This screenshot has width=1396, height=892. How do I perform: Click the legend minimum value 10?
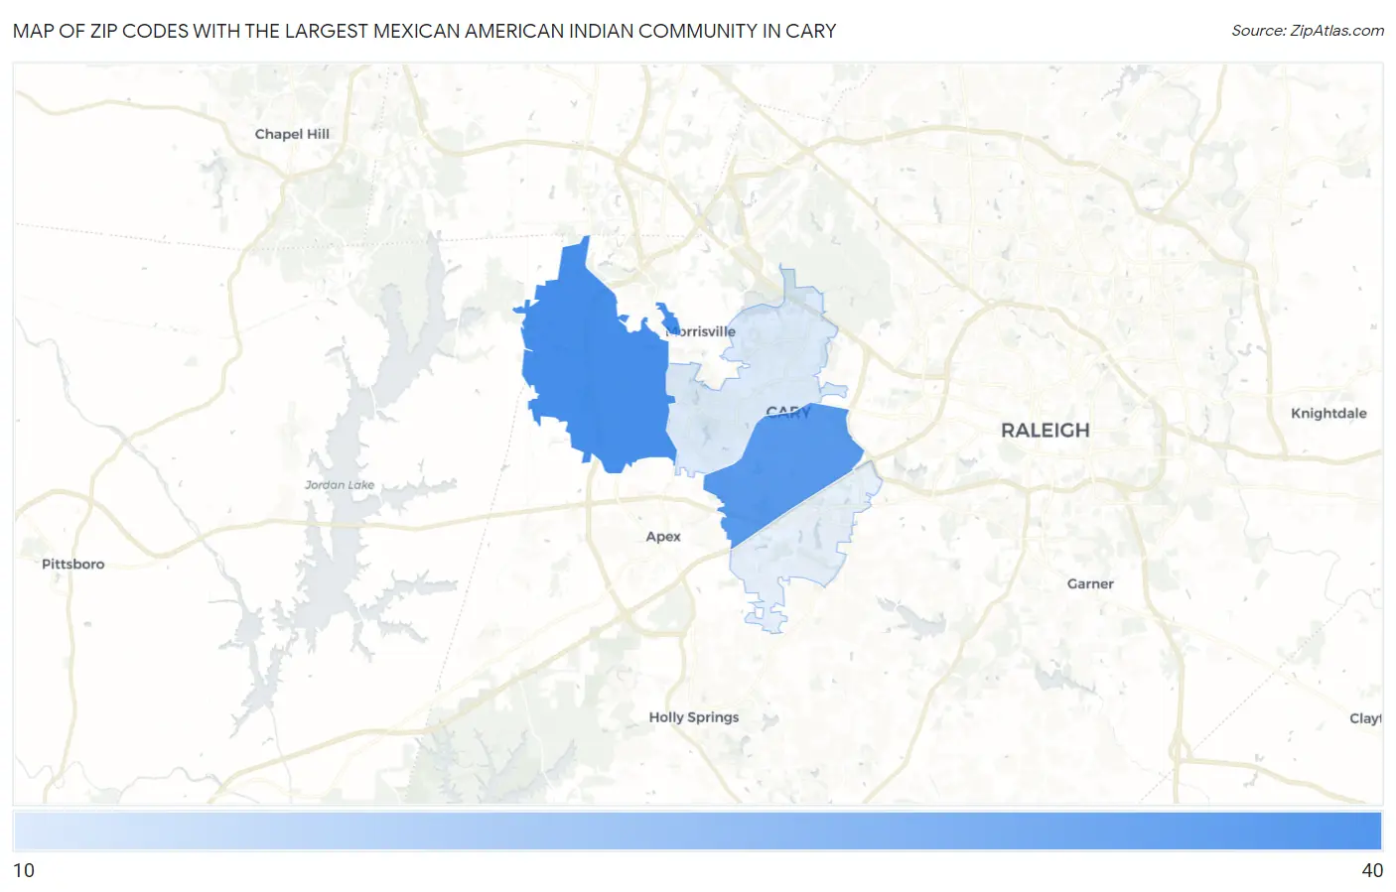[x=24, y=870]
